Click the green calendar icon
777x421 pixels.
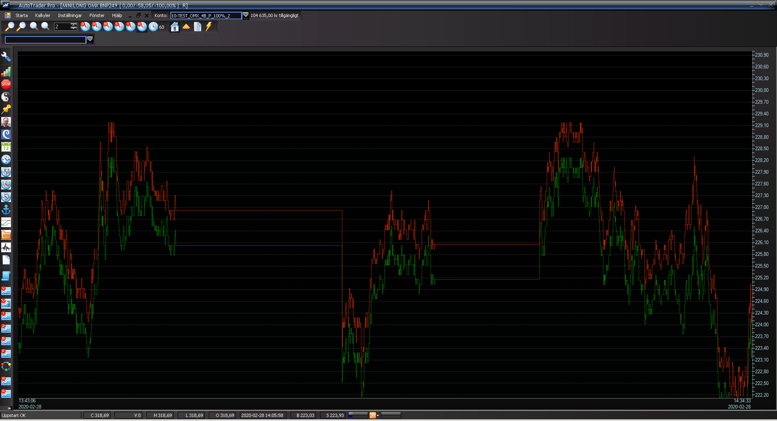pos(6,147)
